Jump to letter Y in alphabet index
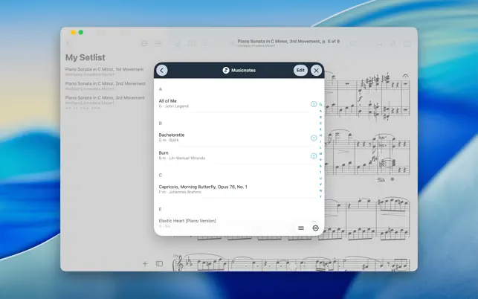Viewport: 478px width, 299px height. (x=320, y=196)
